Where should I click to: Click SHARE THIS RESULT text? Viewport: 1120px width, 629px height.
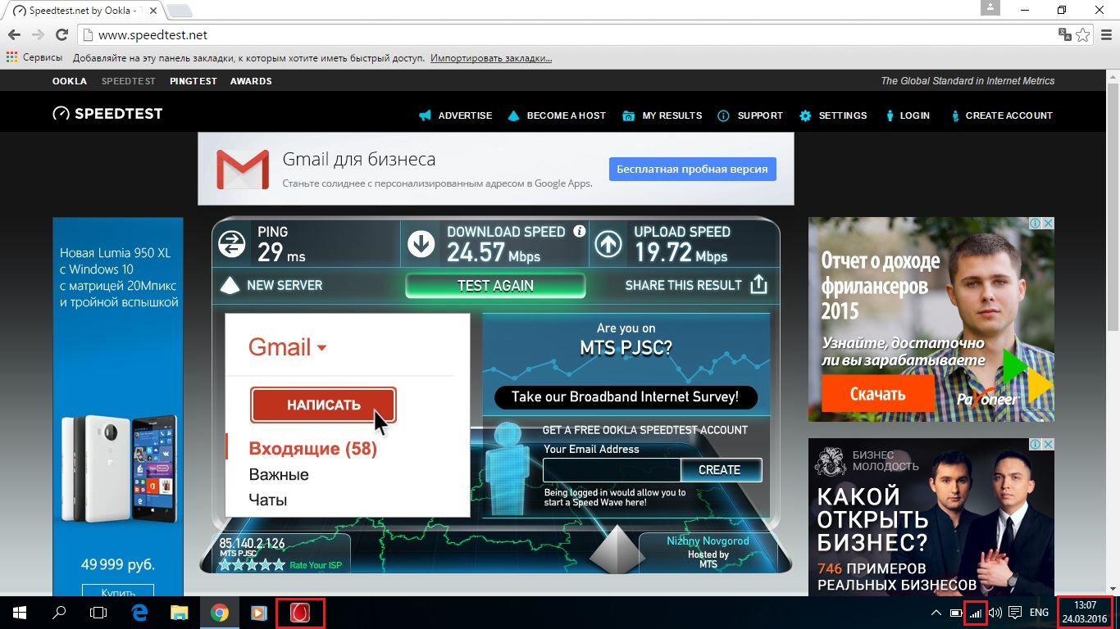[x=683, y=285]
